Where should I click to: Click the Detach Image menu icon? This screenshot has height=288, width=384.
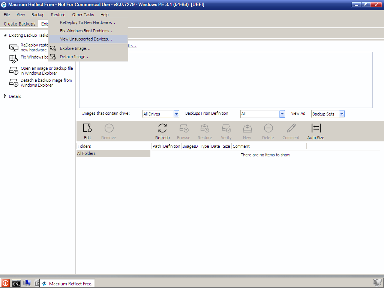pos(53,57)
